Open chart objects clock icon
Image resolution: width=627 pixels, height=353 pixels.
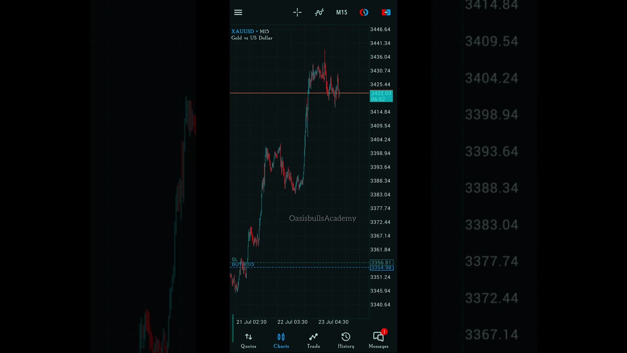(x=364, y=12)
